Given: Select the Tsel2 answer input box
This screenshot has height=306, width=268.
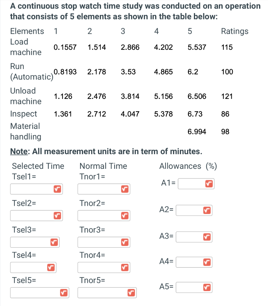Looking at the screenshot, I should (33, 215).
